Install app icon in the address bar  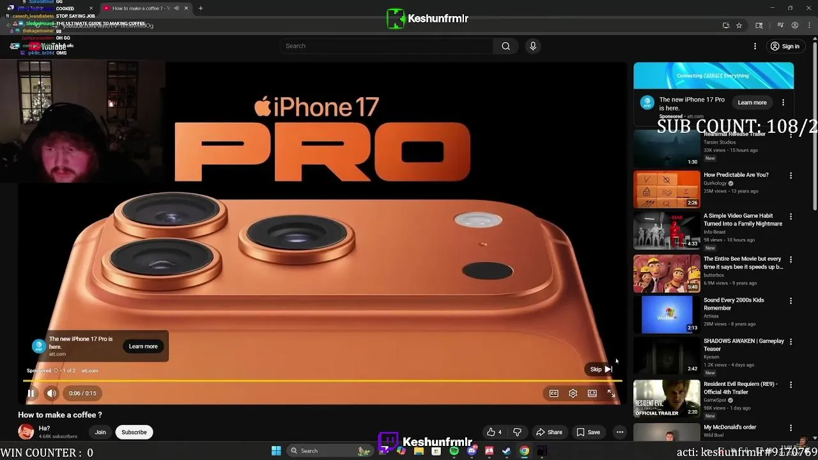tap(726, 26)
